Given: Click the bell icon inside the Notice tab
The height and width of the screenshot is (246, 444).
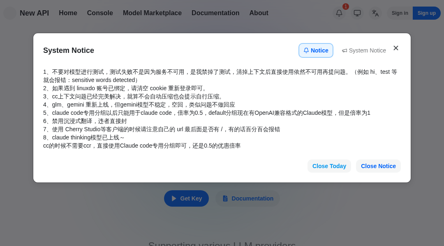Looking at the screenshot, I should (x=306, y=50).
